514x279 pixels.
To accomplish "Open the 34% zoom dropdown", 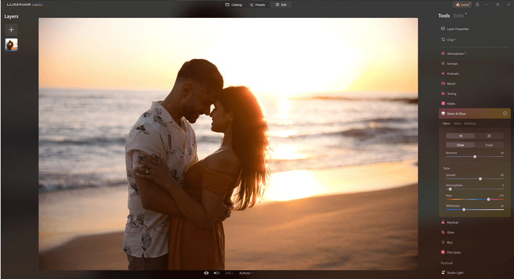I will pos(229,273).
